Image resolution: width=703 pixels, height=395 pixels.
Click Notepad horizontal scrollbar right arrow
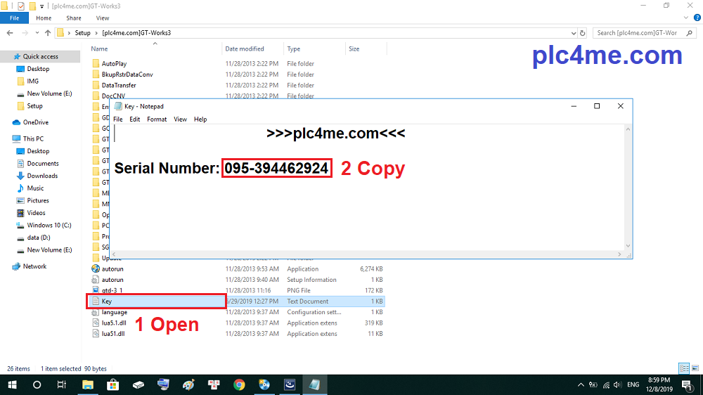coord(619,254)
